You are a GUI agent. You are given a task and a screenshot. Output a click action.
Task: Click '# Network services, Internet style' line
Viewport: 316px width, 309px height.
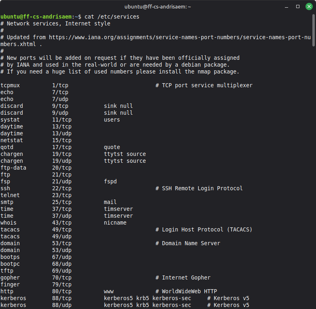coord(55,23)
